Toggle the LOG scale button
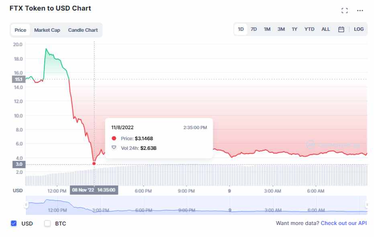 pyautogui.click(x=359, y=29)
